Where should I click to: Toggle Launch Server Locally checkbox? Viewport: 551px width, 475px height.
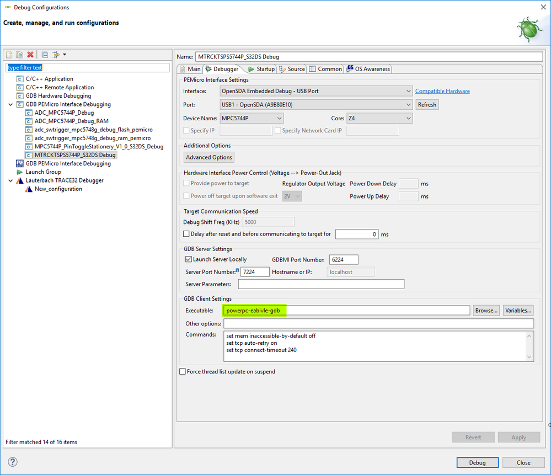(x=188, y=259)
